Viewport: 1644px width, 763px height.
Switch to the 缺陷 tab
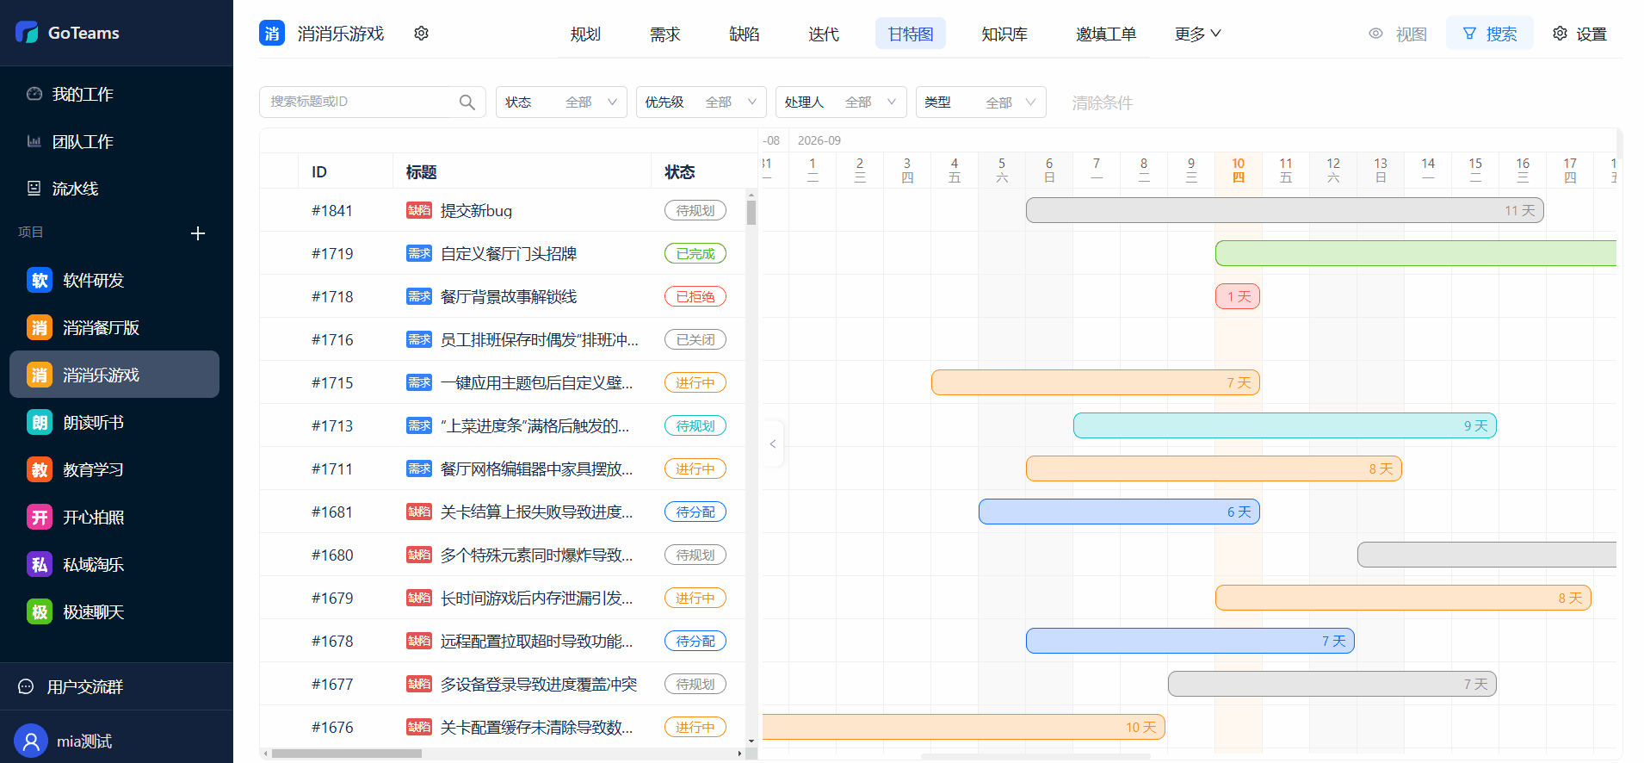point(745,34)
